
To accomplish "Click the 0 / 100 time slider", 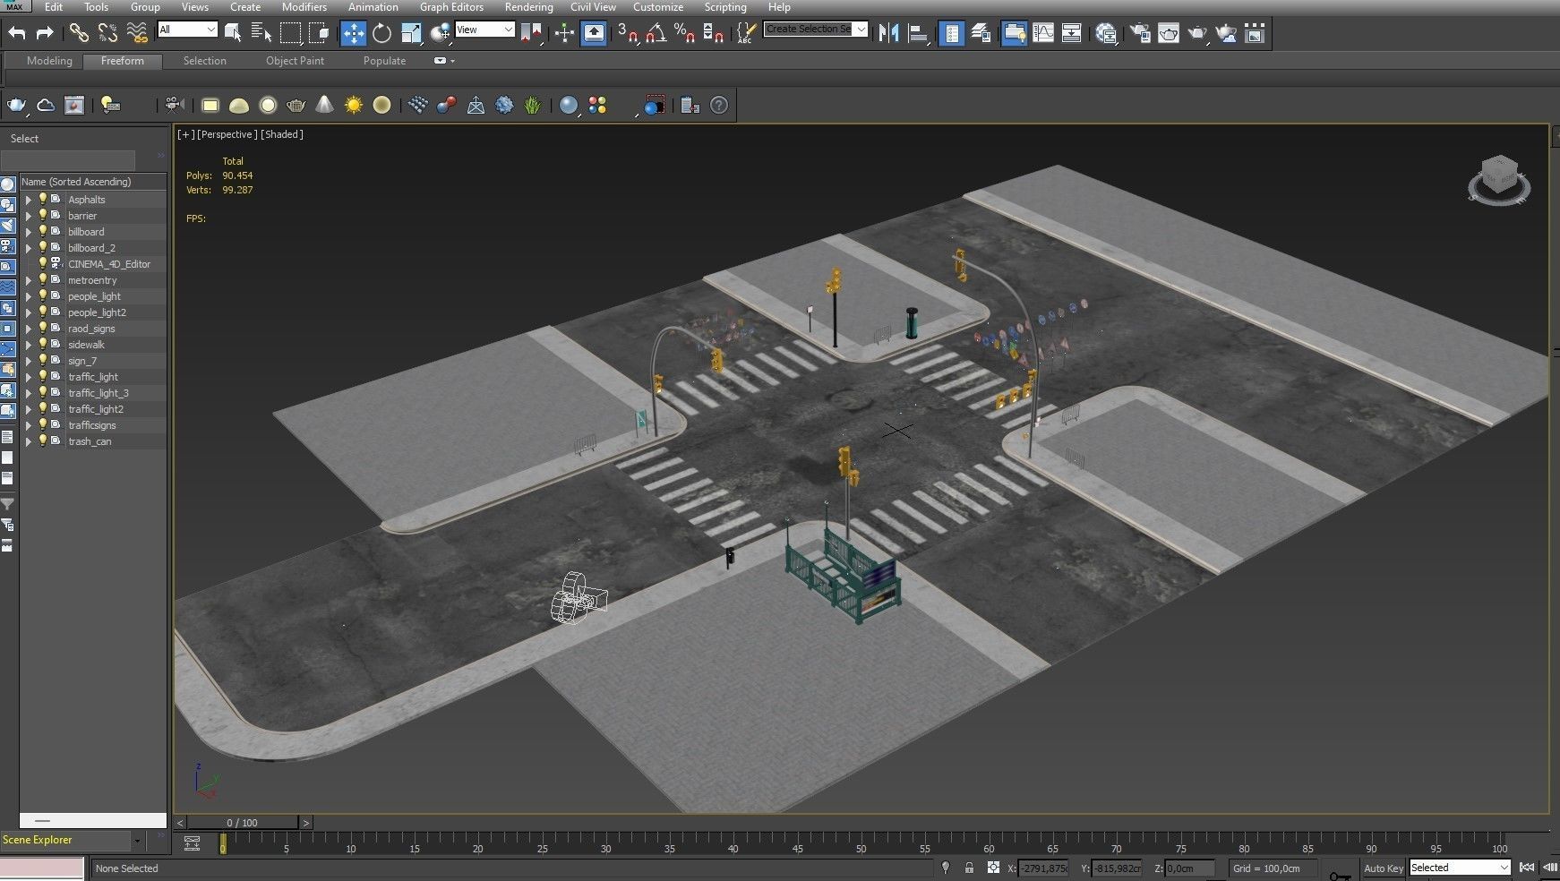I will 242,822.
